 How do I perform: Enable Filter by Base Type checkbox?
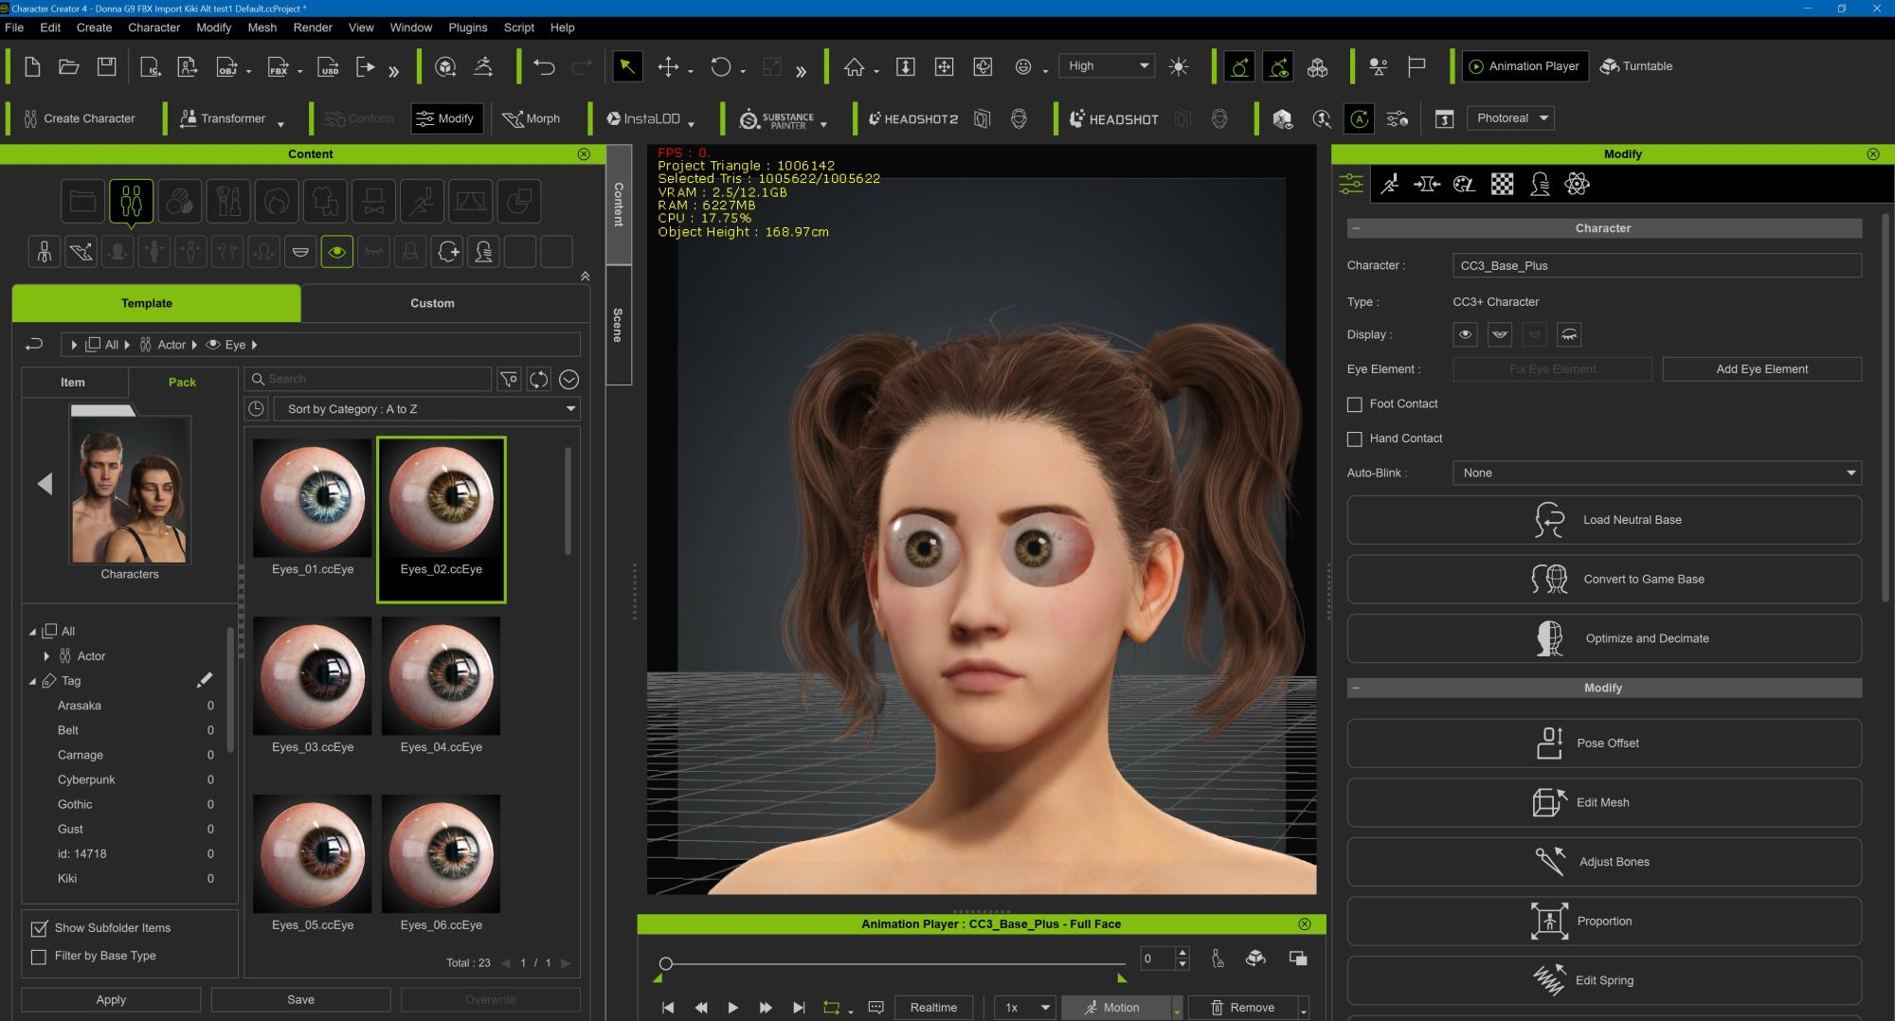point(39,957)
